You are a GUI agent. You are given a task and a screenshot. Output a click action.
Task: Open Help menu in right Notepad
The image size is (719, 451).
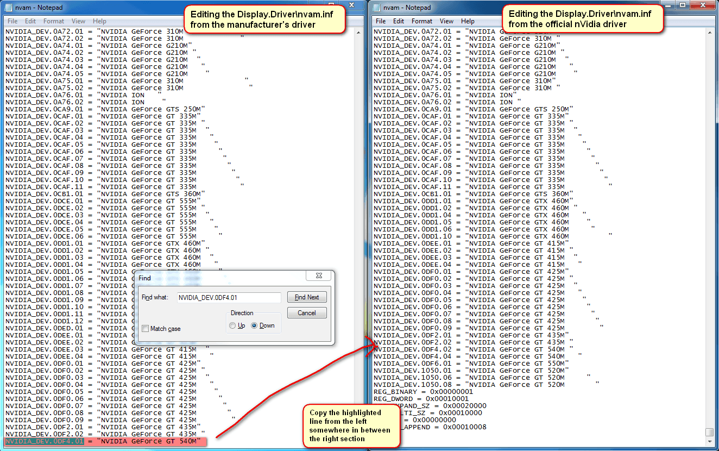pyautogui.click(x=468, y=21)
